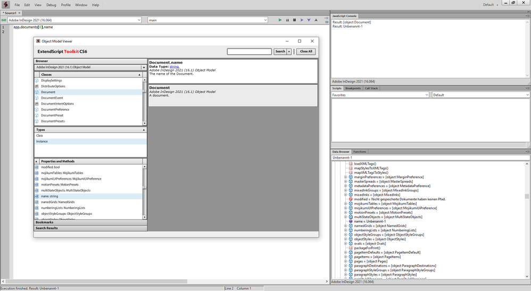Image resolution: width=531 pixels, height=291 pixels.
Task: Expand the marginPreferences node in Data Browser
Action: (346, 177)
